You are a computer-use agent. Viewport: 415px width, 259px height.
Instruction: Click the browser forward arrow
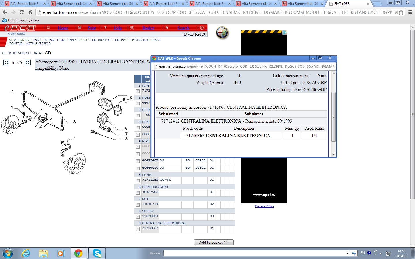pyautogui.click(x=13, y=12)
